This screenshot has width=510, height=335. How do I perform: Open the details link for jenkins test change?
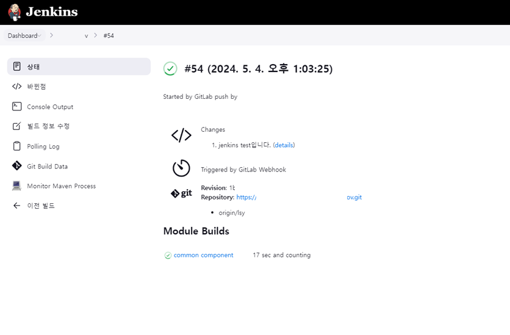pos(284,145)
